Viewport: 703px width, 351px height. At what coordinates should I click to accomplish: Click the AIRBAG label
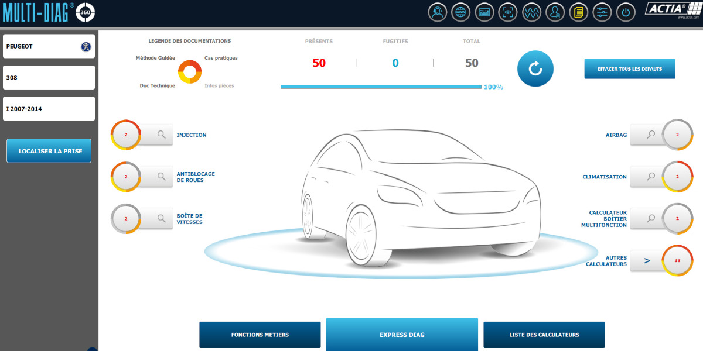(616, 135)
